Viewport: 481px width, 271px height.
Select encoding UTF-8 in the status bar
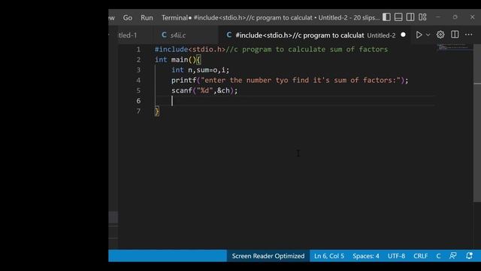(x=396, y=256)
